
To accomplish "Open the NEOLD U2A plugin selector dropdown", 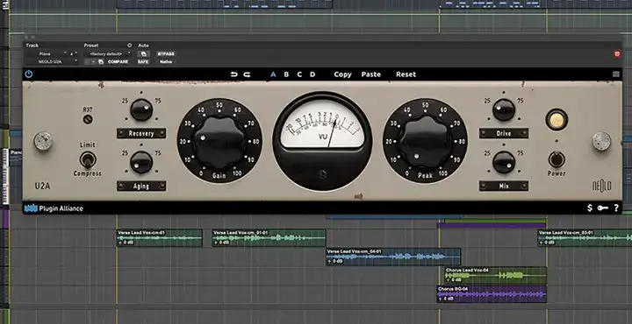I will coord(52,62).
